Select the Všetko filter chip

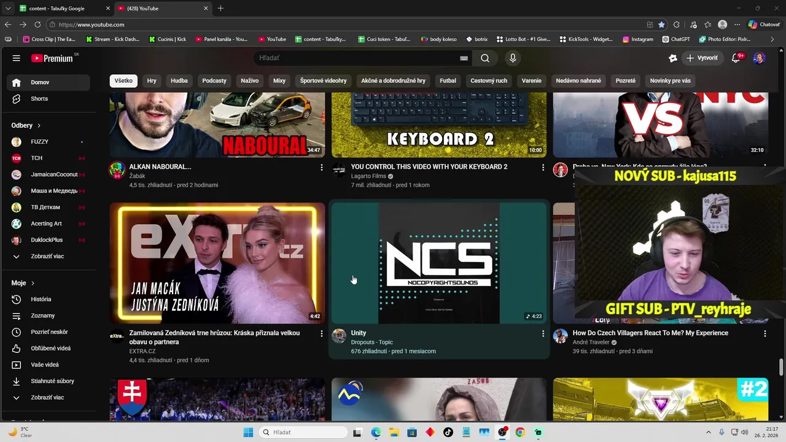pyautogui.click(x=123, y=80)
